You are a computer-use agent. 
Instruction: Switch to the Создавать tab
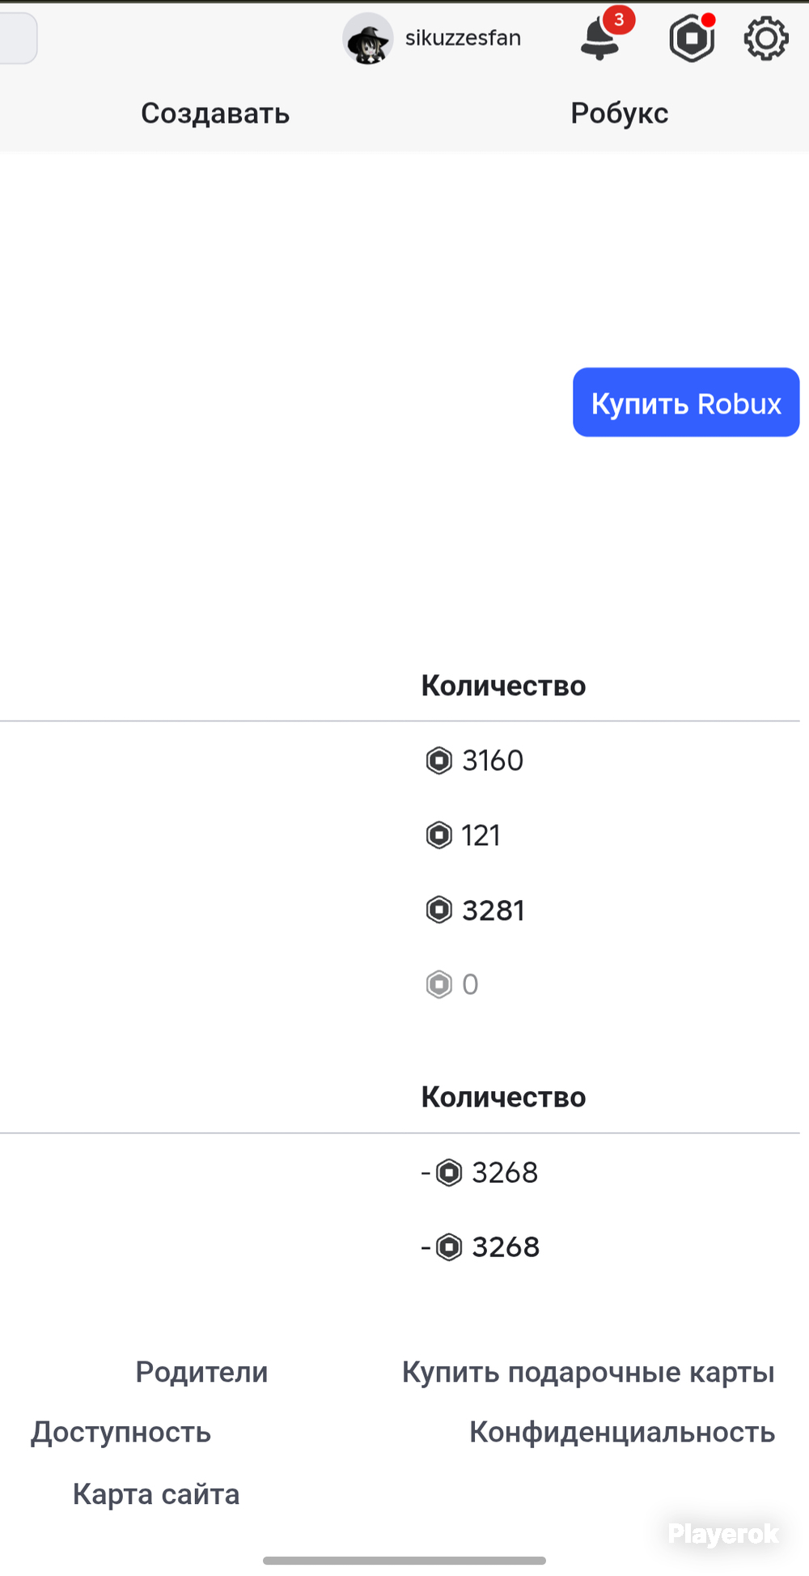point(215,113)
